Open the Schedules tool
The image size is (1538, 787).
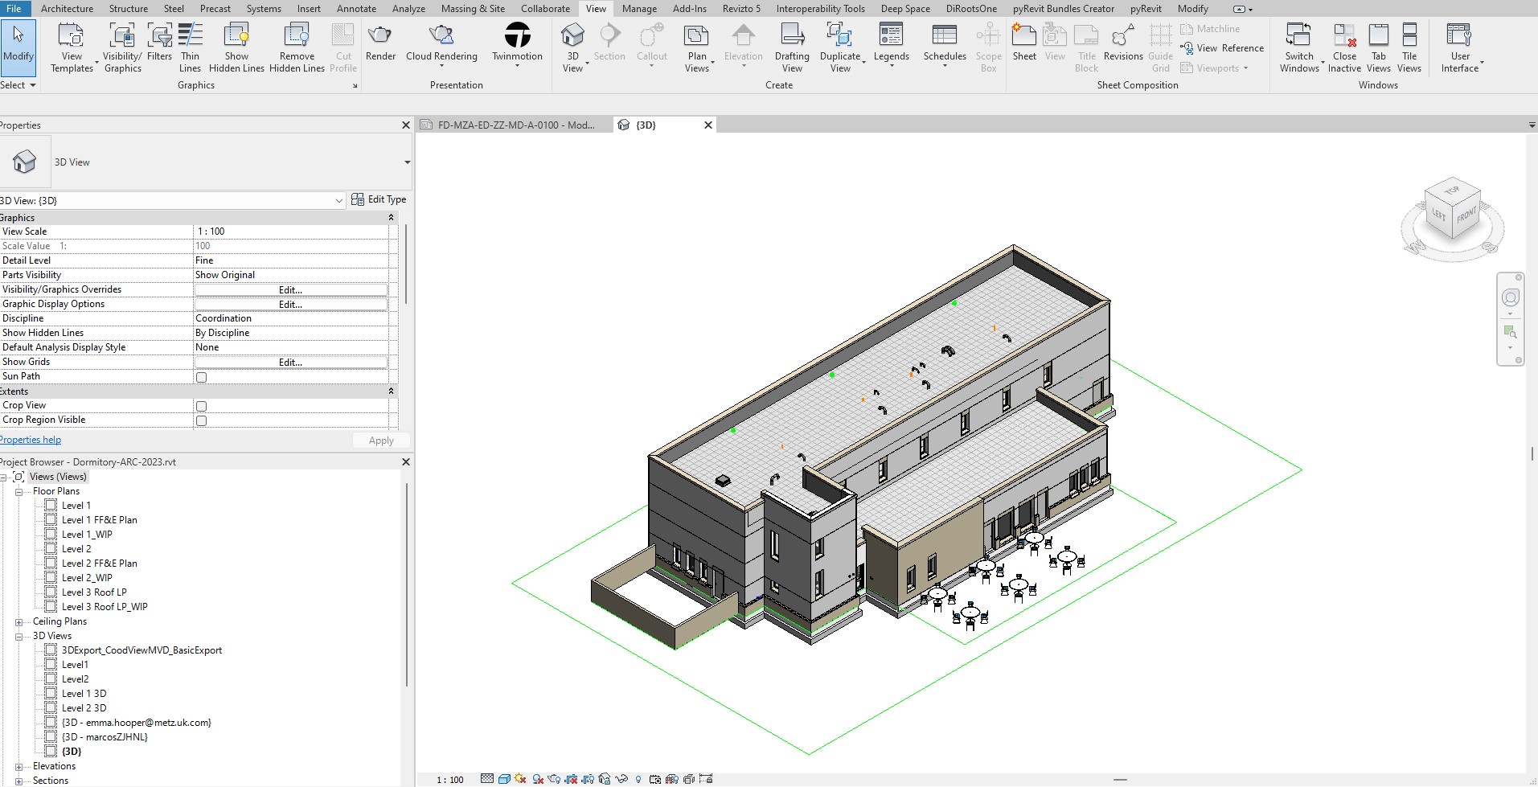tap(944, 42)
